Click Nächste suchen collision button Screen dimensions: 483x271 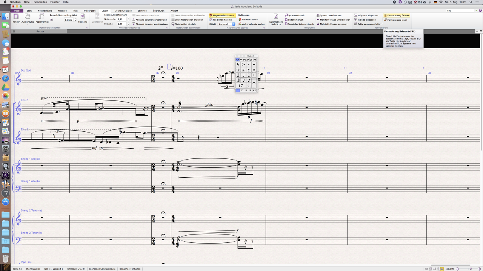(248, 20)
